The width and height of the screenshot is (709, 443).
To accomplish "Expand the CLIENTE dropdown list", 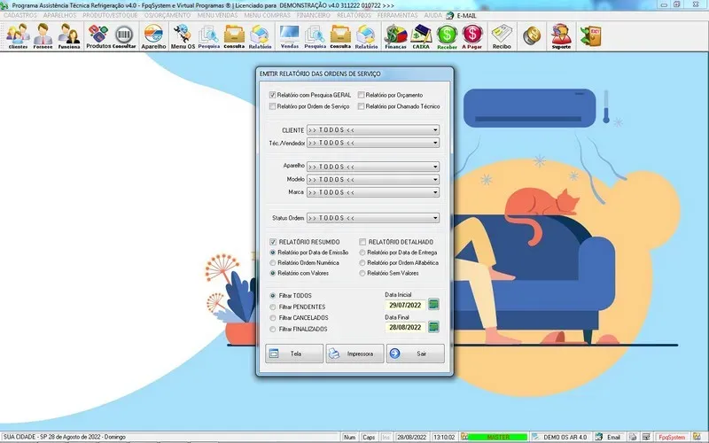I will (436, 130).
